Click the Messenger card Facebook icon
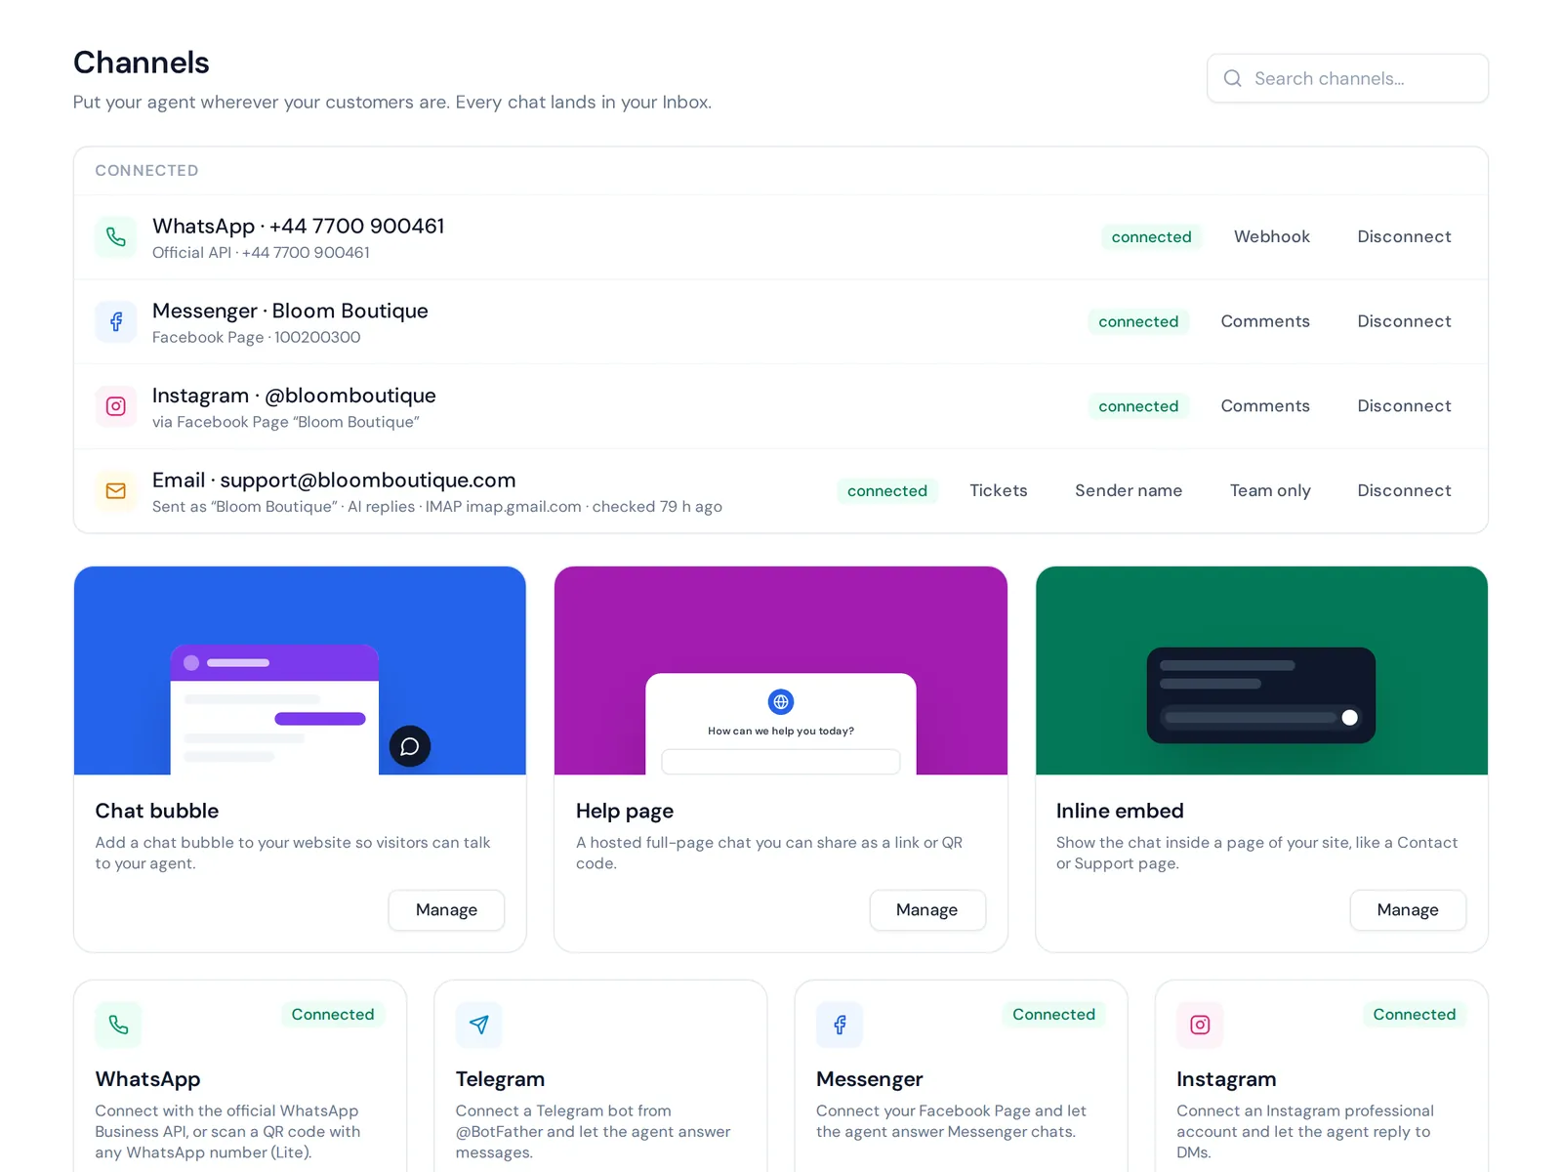The image size is (1562, 1172). point(840,1025)
